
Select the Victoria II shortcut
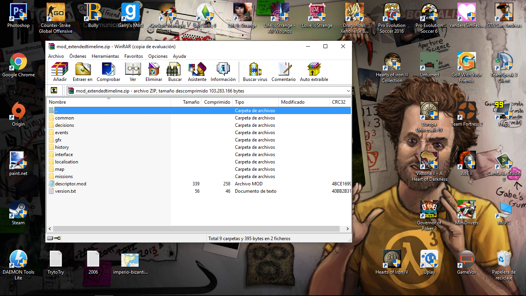point(429,166)
